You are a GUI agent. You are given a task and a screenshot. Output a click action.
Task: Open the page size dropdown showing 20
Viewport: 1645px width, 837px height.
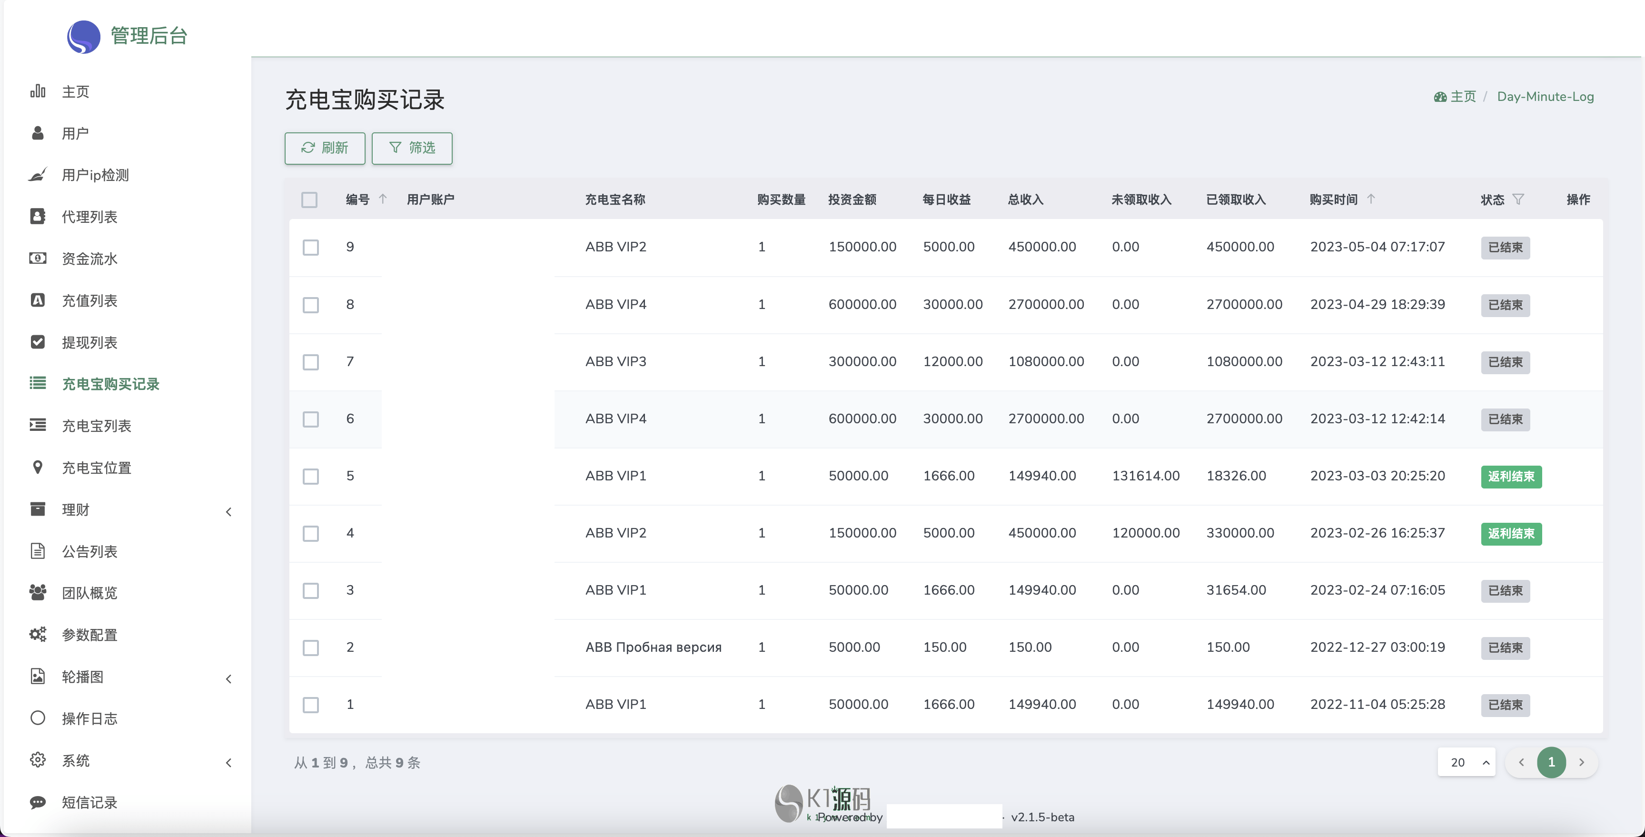1466,762
